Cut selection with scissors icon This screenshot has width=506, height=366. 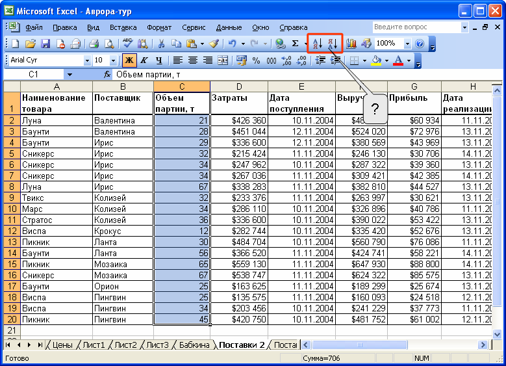tap(161, 44)
